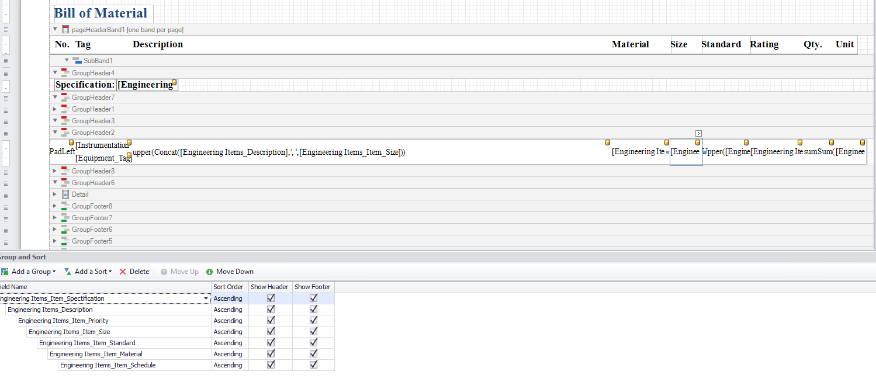Screen dimensions: 876x382
Task: Click the SubBand1 band icon
Action: pos(75,60)
